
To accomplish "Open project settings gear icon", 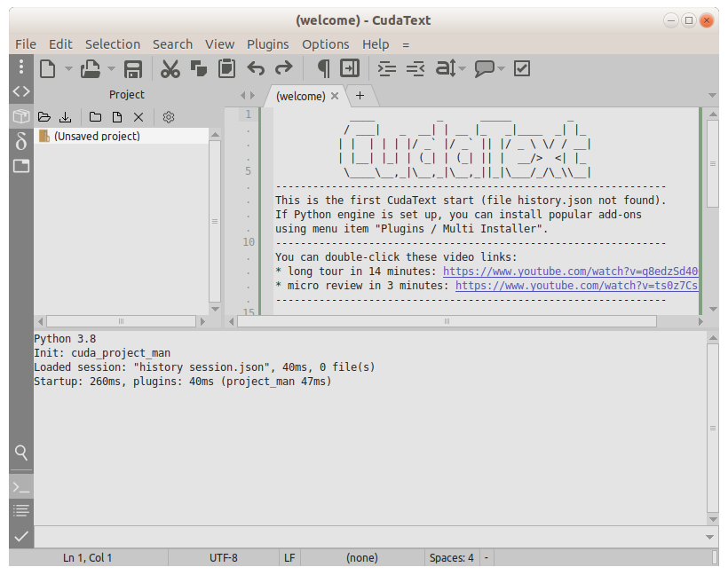I will pyautogui.click(x=169, y=117).
